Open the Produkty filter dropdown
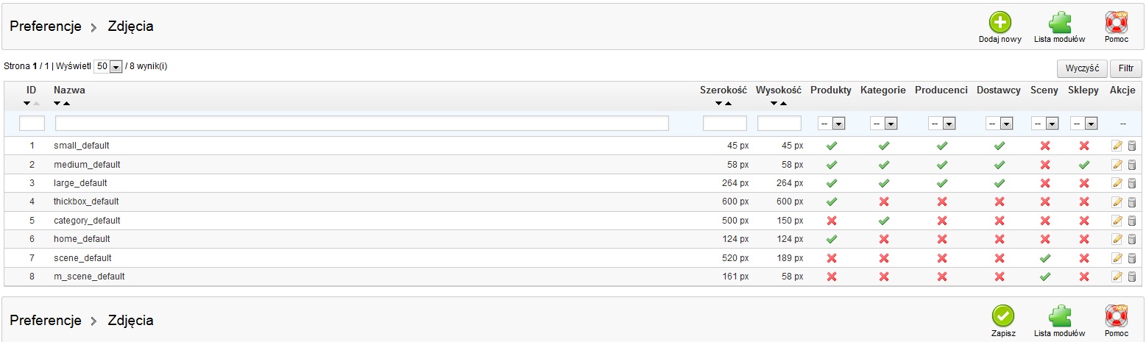Viewport: 1146px width, 342px height. point(832,124)
